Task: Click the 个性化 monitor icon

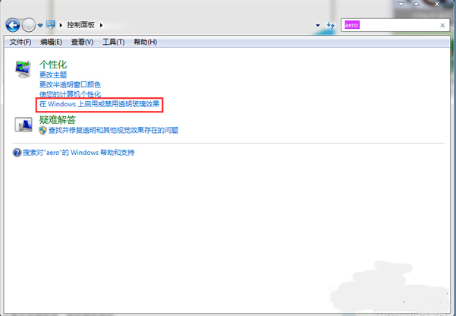Action: click(x=24, y=70)
